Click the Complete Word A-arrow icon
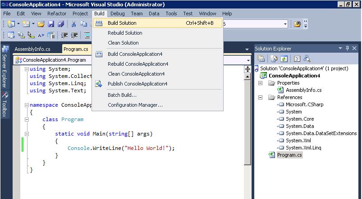The image size is (362, 199). 41,35
